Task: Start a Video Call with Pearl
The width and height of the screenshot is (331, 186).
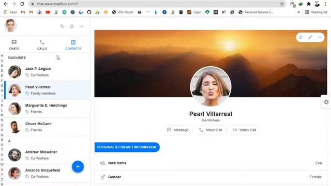Action: [x=244, y=130]
